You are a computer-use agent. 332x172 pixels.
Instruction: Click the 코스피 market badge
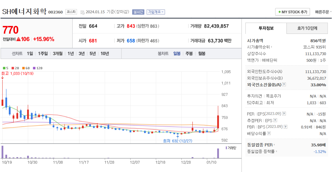(x=71, y=12)
